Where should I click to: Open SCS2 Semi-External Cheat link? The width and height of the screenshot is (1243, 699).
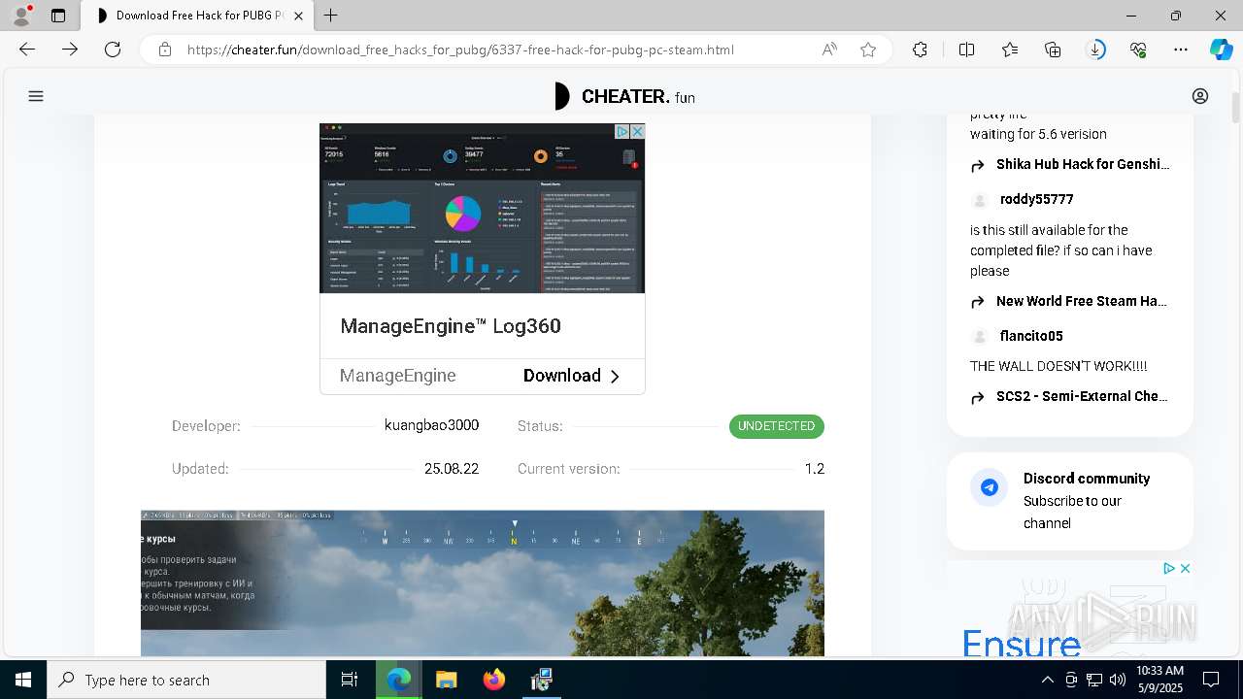tap(1082, 396)
